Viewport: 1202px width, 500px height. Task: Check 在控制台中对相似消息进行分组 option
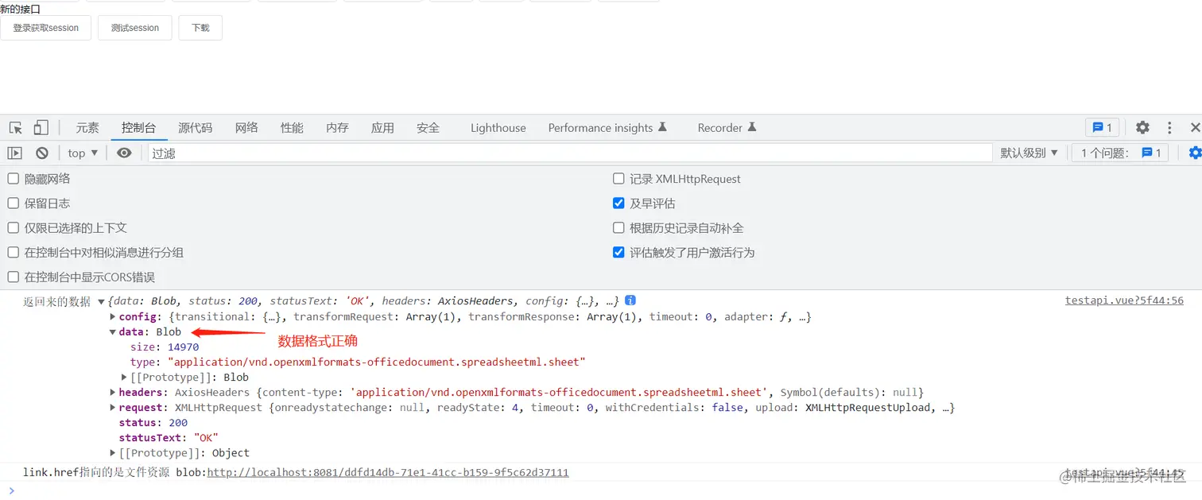pos(14,253)
